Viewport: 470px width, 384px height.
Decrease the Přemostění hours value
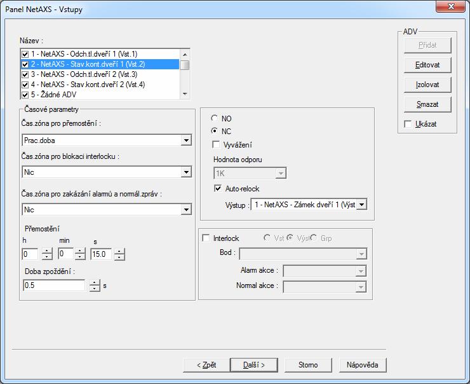pos(47,257)
